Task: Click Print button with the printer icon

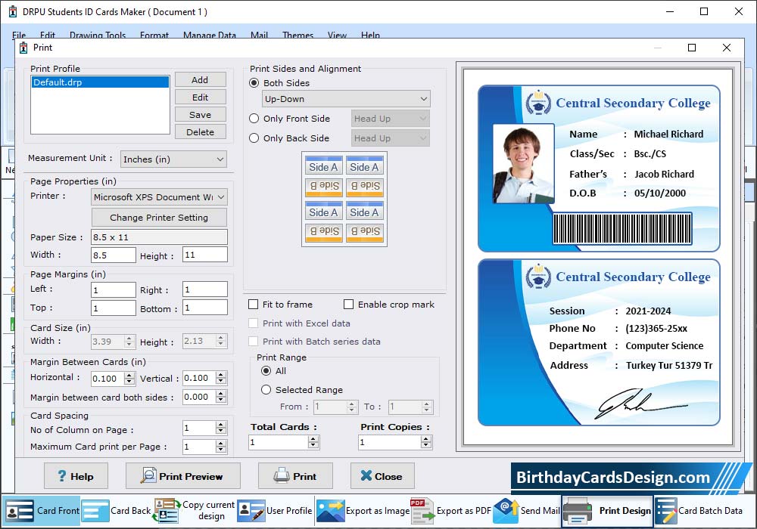Action: [295, 476]
